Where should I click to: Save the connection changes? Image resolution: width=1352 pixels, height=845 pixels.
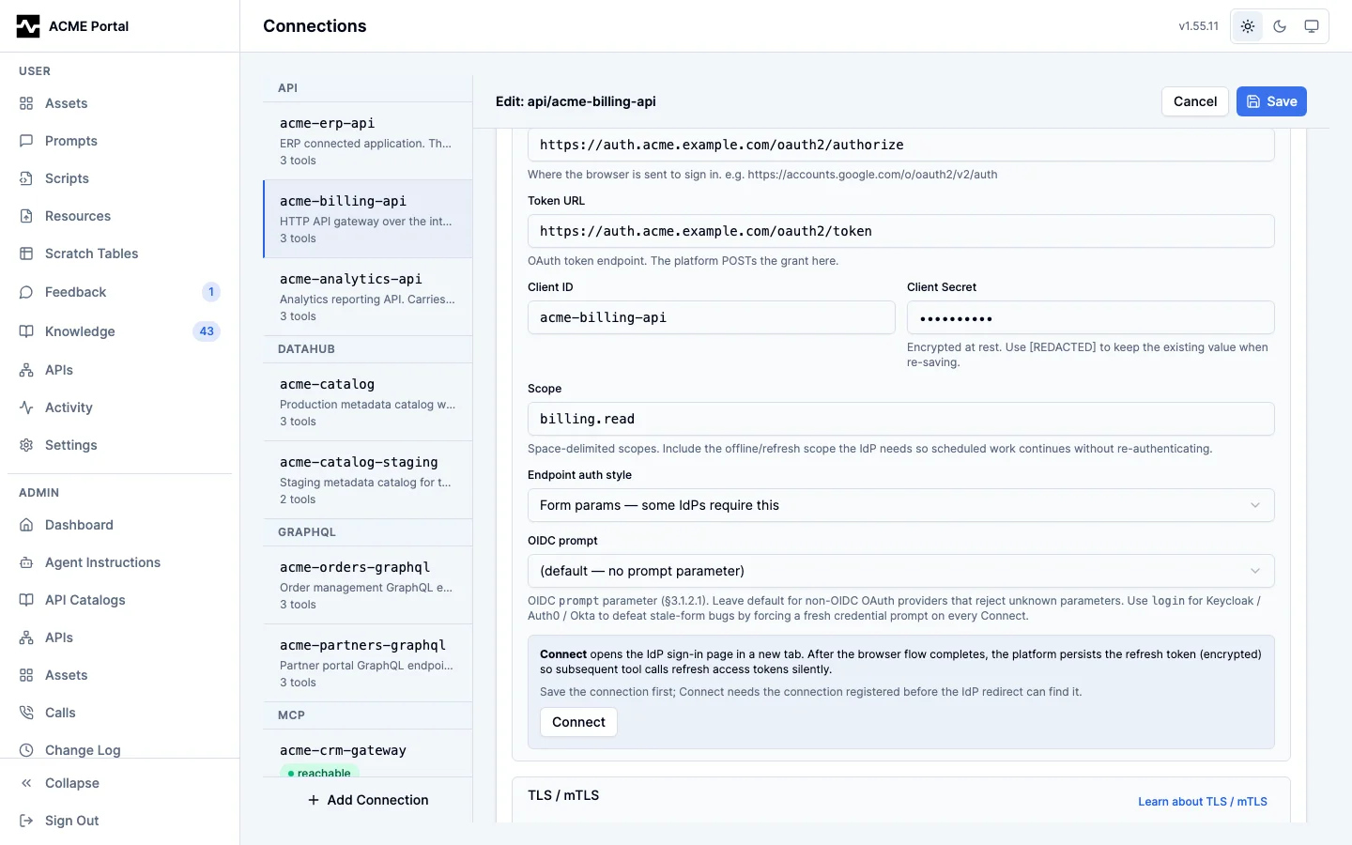(x=1271, y=101)
